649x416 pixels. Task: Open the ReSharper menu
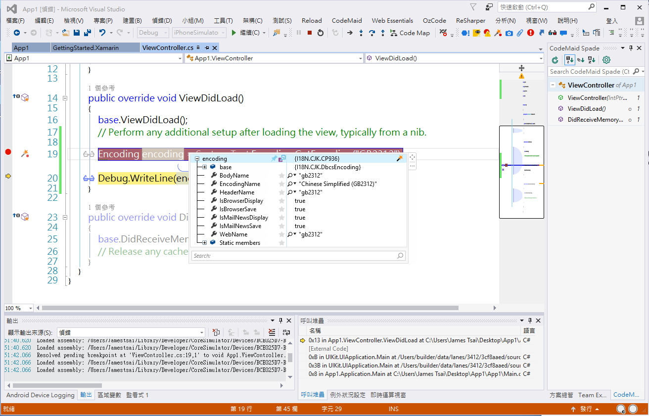coord(471,20)
